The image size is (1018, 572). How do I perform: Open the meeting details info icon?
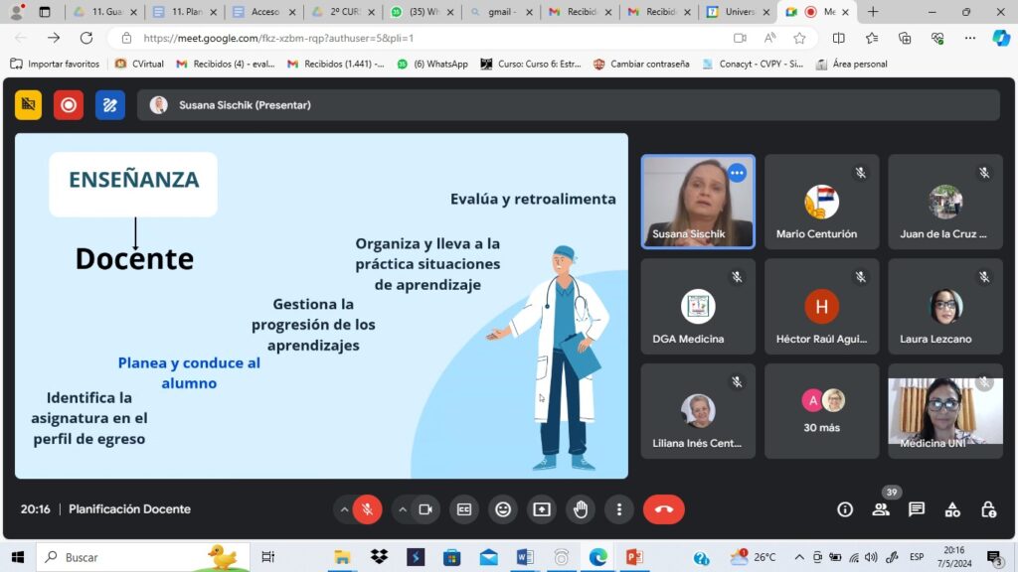845,509
